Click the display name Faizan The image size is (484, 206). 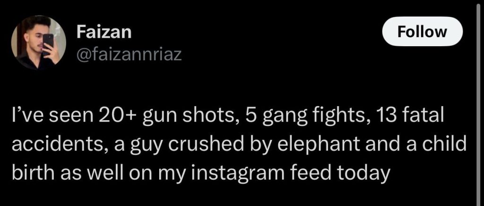tap(104, 32)
